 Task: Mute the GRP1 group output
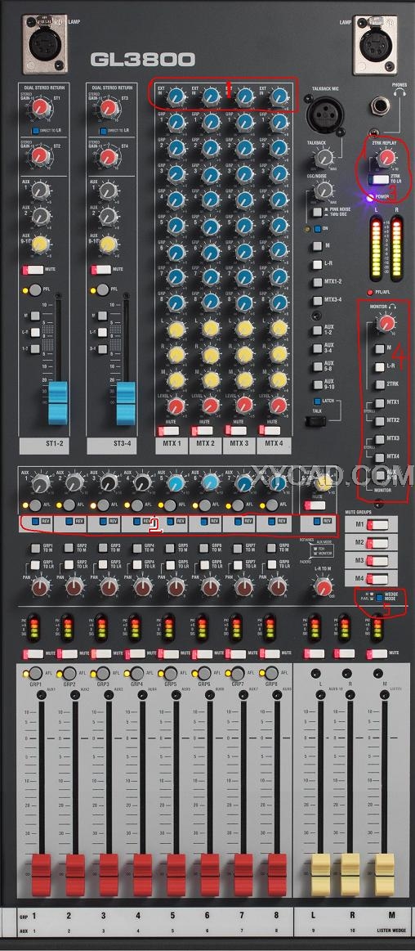click(x=33, y=654)
